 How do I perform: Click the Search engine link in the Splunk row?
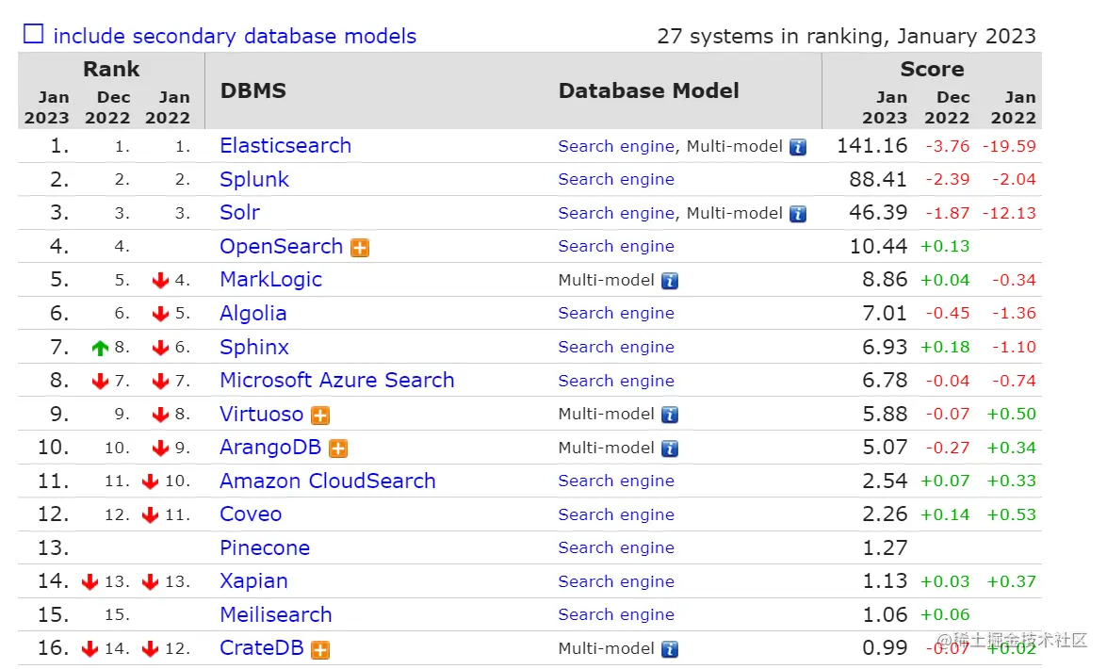coord(616,179)
